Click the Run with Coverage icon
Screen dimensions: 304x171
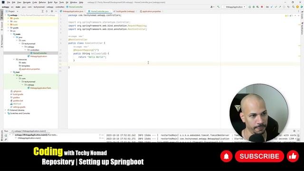(257, 7)
